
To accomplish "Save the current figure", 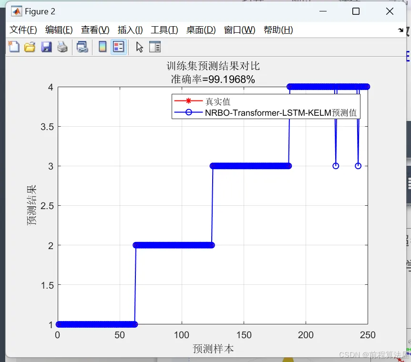I will click(46, 47).
